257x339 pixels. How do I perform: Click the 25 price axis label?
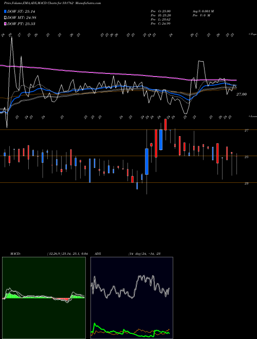tap(246, 157)
